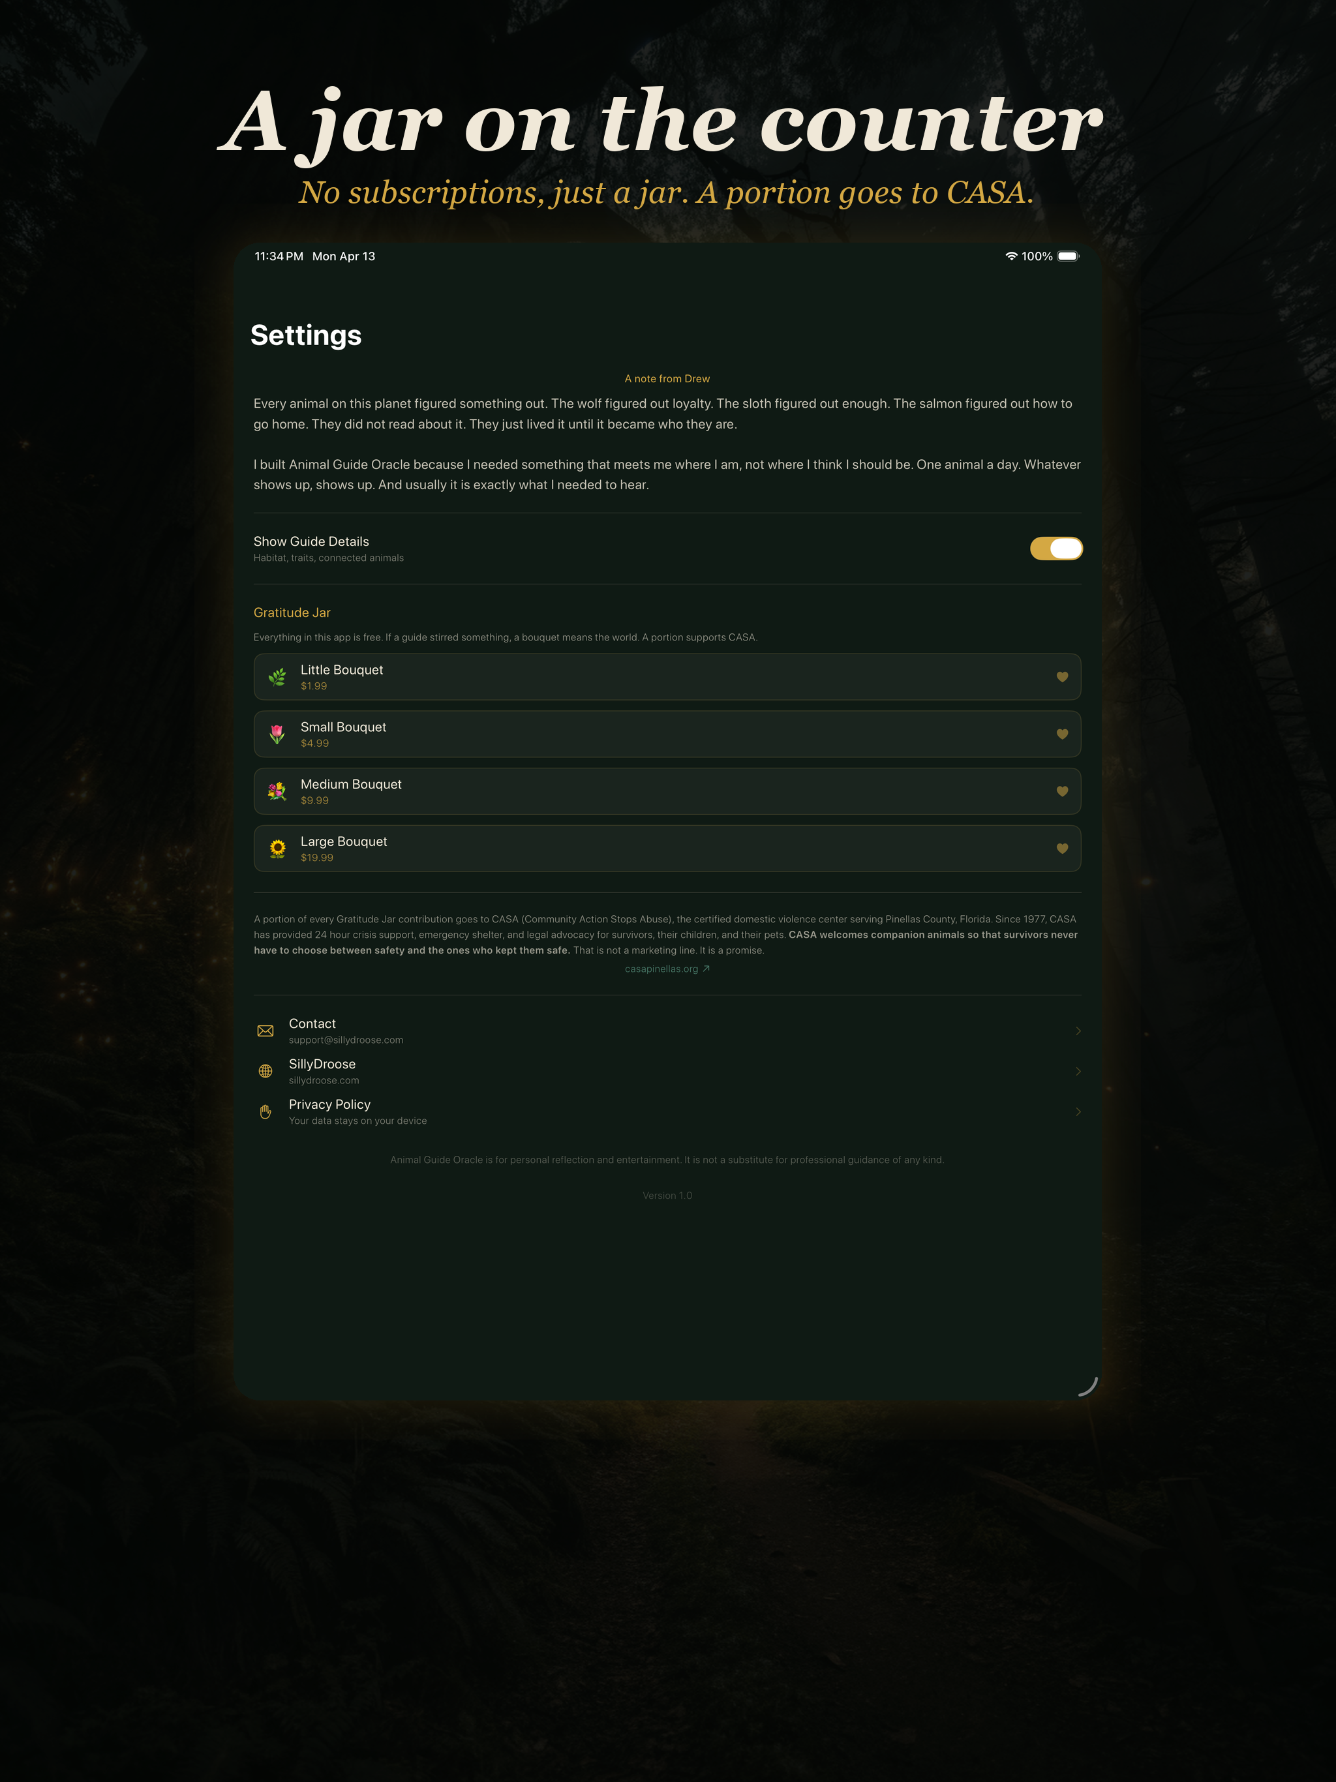
Task: Click the Gratitude Jar section title
Action: [292, 613]
